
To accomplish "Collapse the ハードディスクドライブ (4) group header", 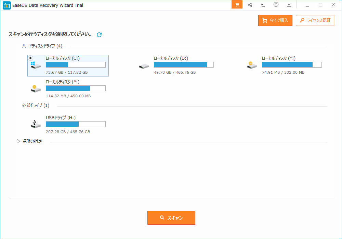I will (42, 46).
